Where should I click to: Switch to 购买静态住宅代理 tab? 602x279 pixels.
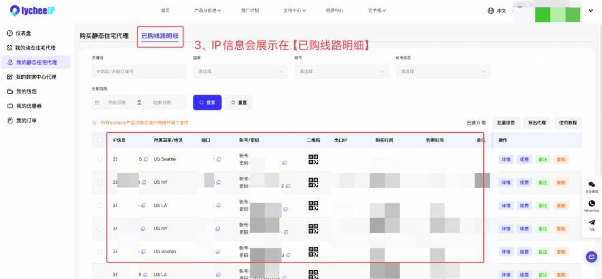(x=104, y=36)
